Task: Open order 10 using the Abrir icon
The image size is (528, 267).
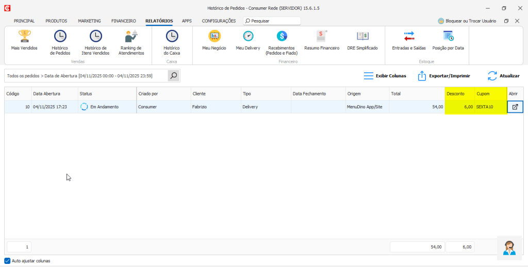Action: click(x=515, y=107)
